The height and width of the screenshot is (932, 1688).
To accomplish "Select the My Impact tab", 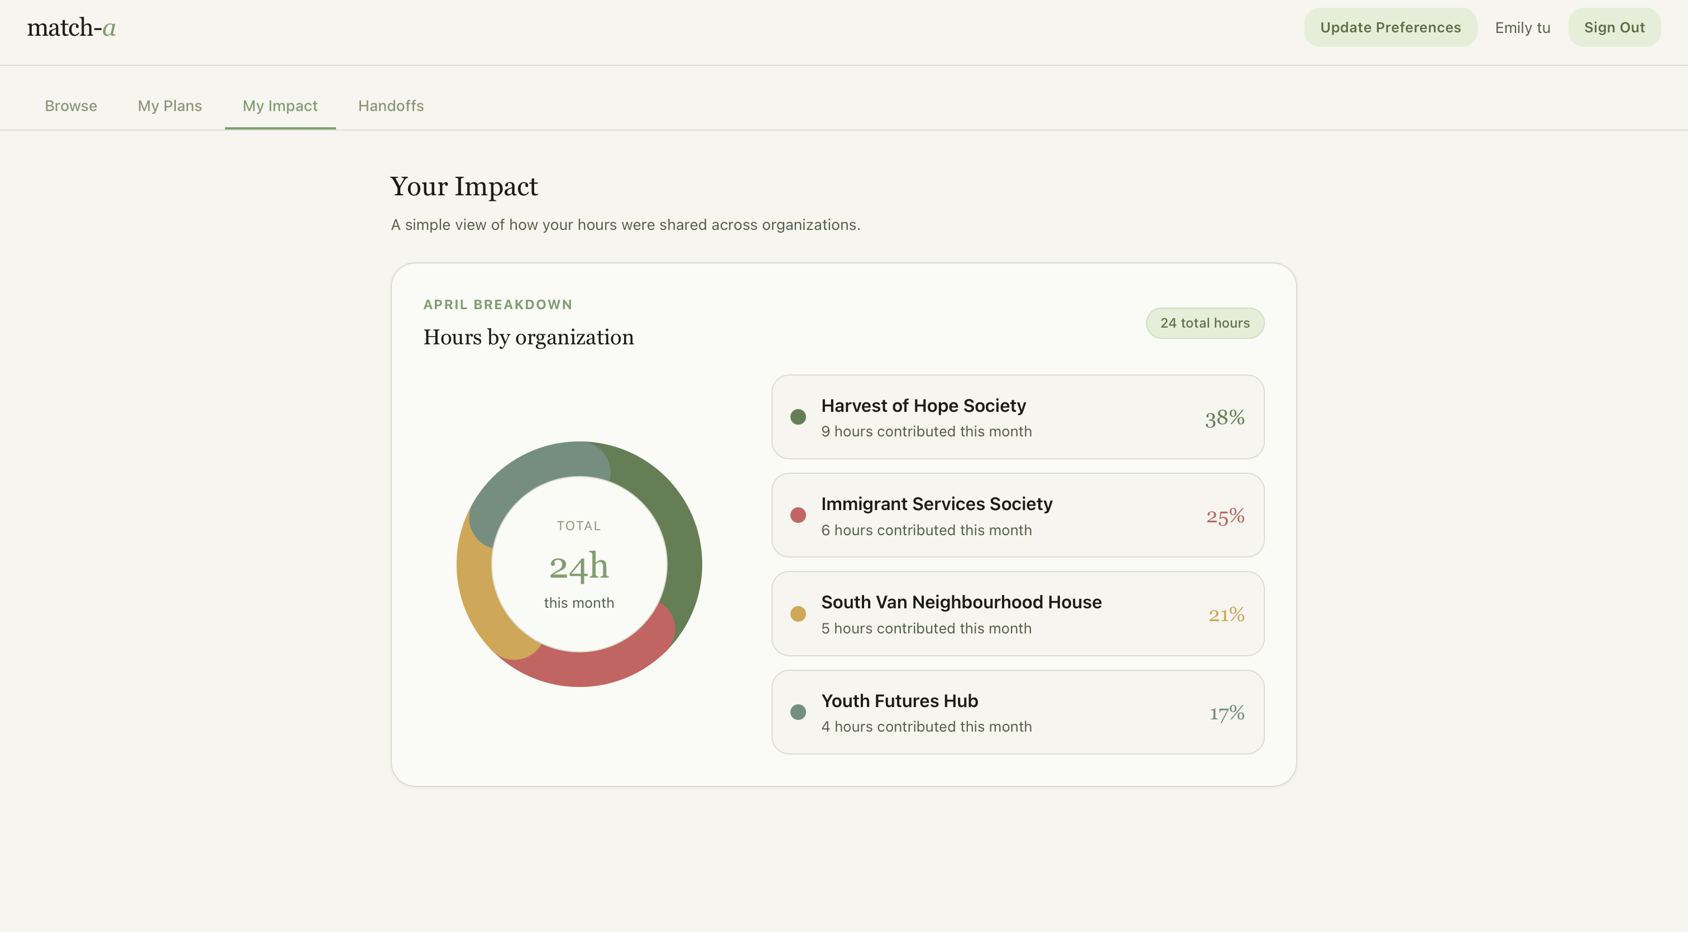I will [280, 106].
